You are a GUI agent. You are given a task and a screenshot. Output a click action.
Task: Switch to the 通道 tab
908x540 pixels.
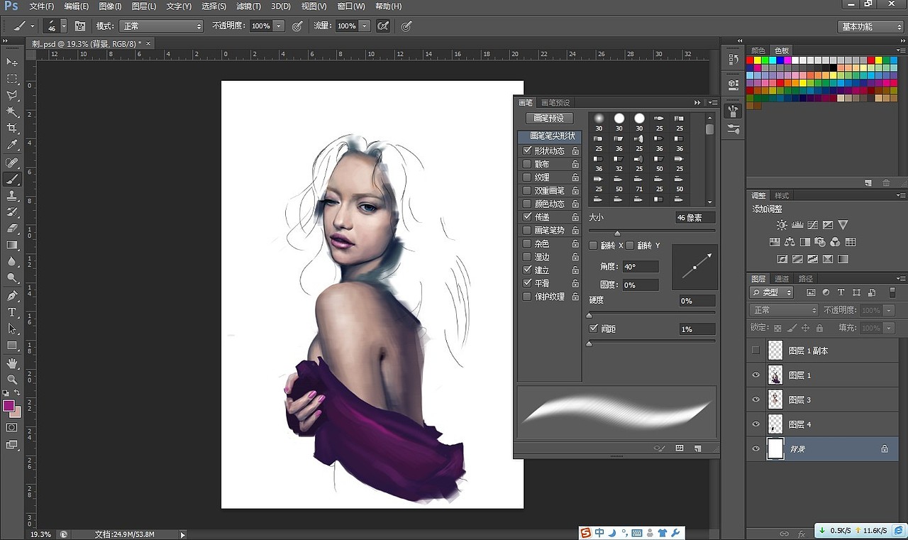[x=782, y=279]
